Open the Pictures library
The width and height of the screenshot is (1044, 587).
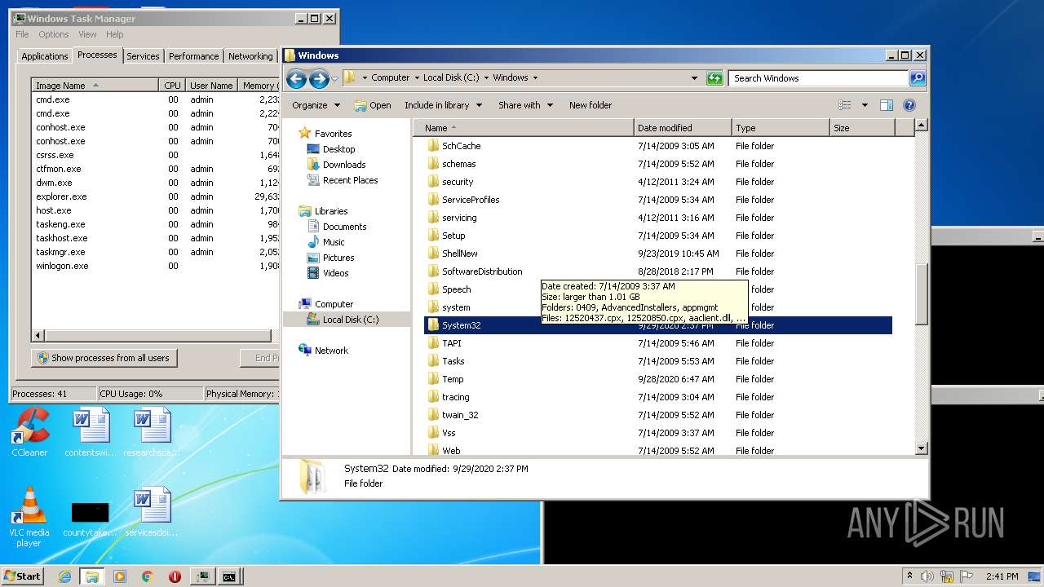tap(338, 258)
